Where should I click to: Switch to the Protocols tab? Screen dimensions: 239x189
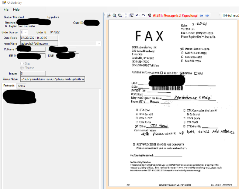coord(9,86)
